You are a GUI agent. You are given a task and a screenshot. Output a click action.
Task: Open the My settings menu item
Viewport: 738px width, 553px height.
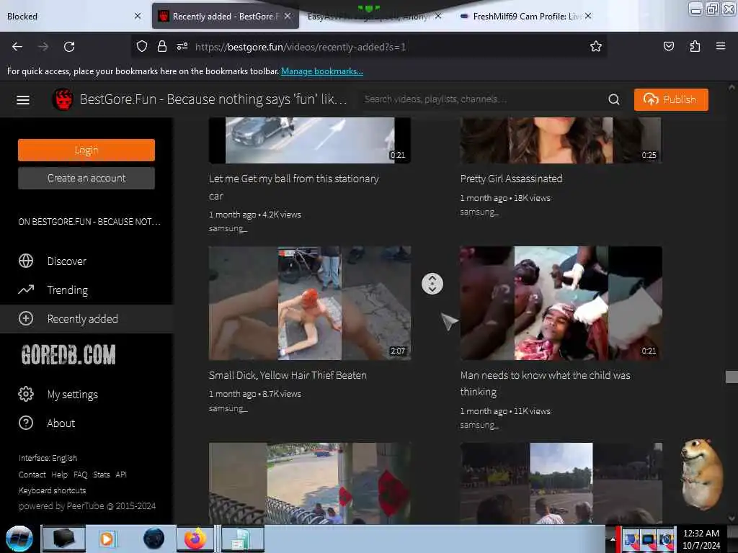86,394
